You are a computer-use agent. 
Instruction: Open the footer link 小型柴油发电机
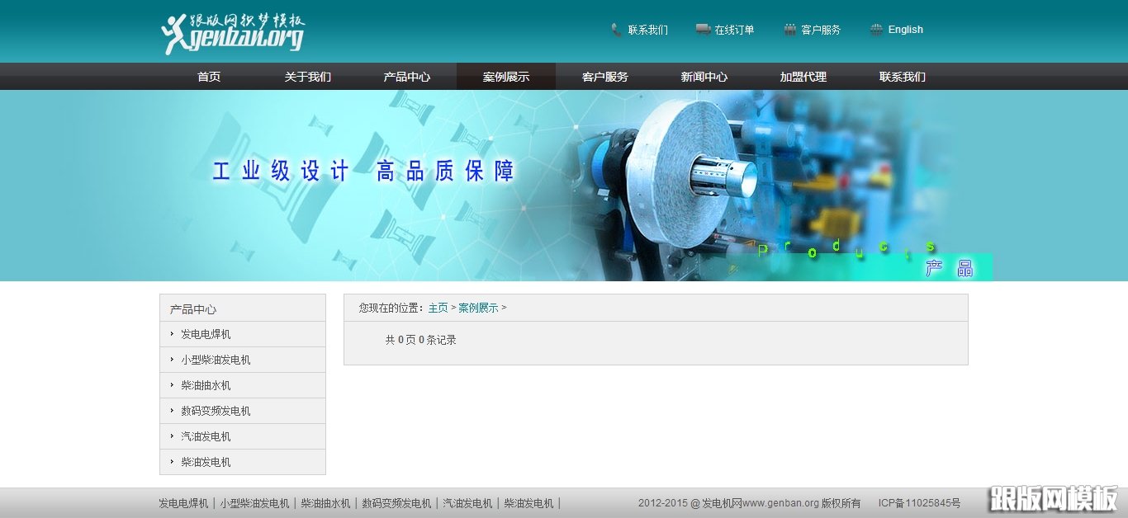254,503
